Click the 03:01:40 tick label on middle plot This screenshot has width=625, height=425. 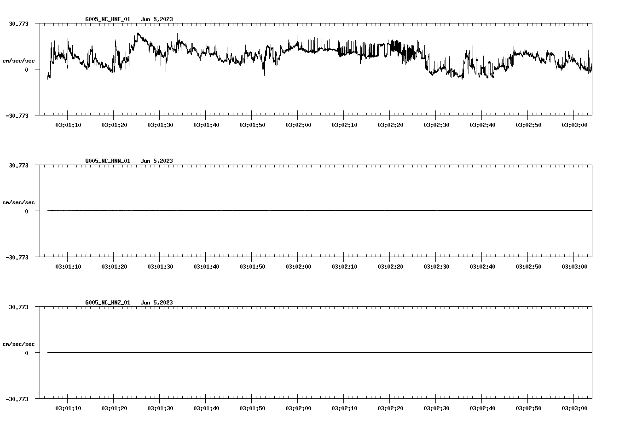tap(206, 265)
